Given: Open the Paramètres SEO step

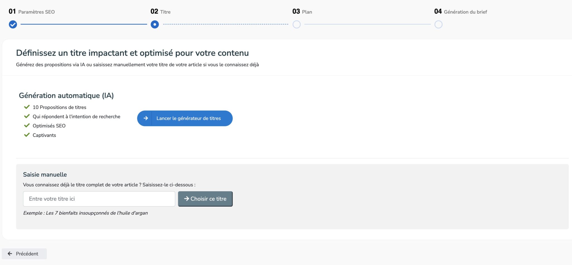Looking at the screenshot, I should point(36,12).
